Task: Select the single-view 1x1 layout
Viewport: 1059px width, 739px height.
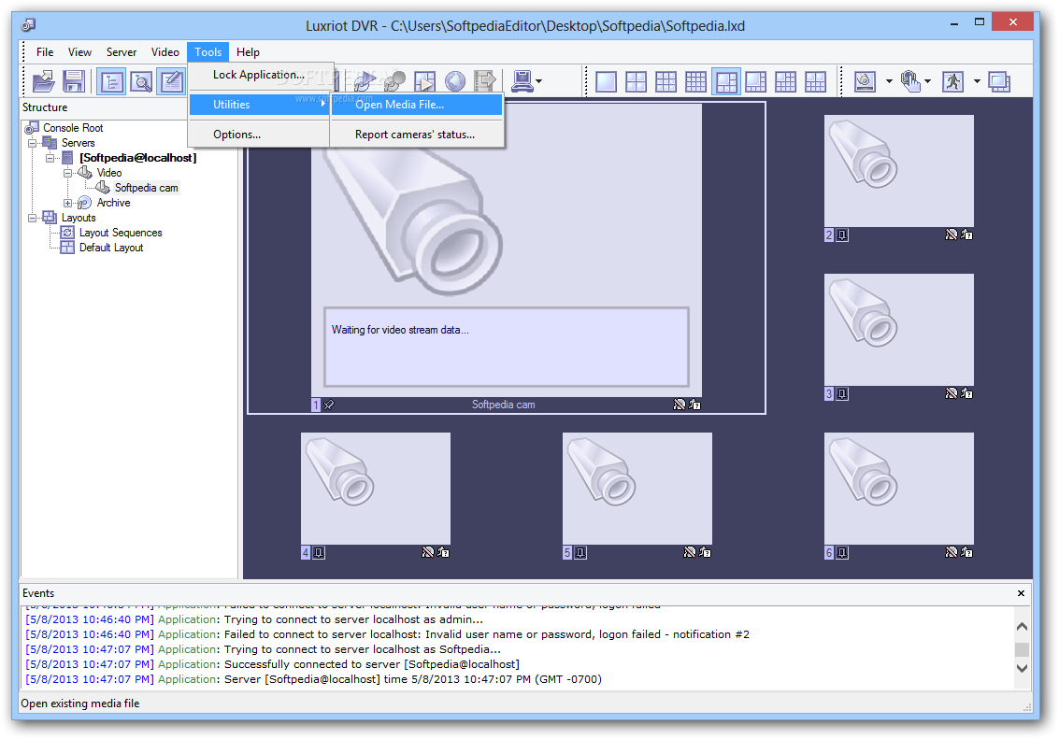Action: (606, 81)
